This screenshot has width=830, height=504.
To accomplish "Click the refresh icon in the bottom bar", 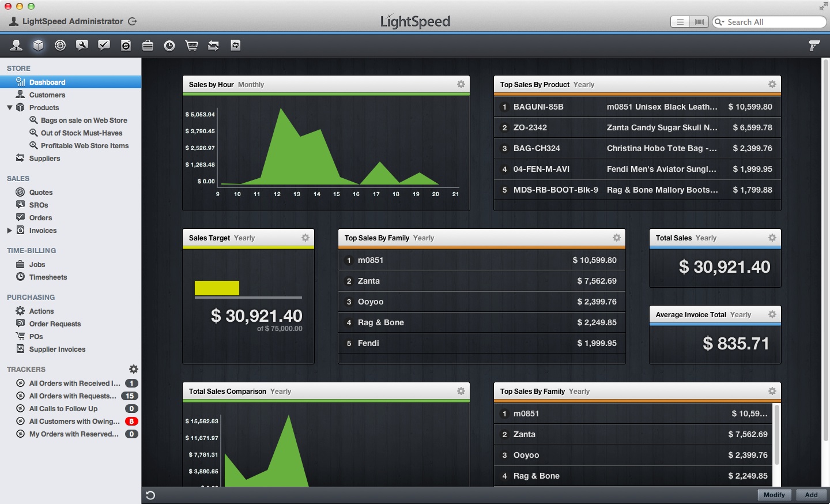I will point(150,495).
